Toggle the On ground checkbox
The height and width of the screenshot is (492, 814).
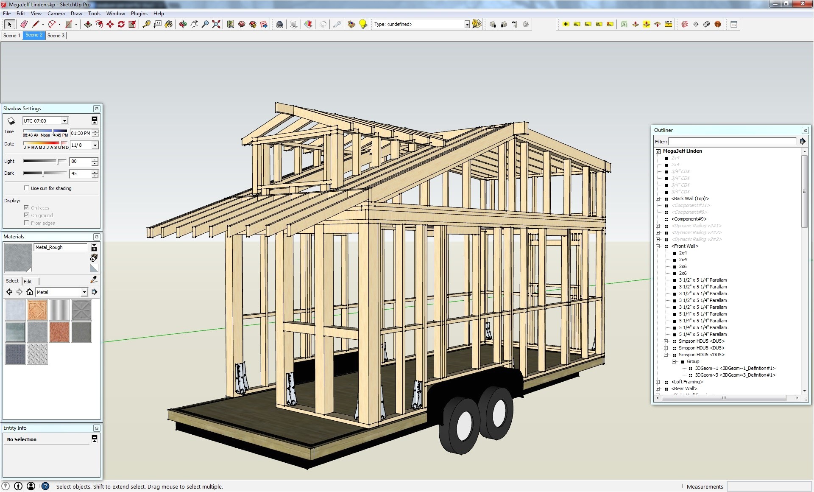[26, 215]
